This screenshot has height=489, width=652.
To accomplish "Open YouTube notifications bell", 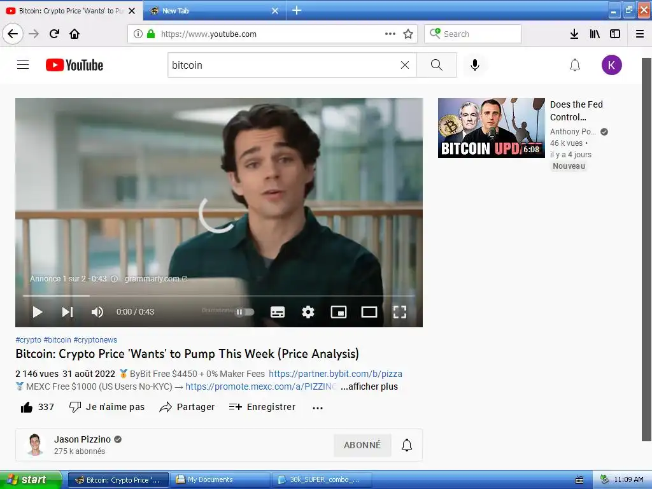I will click(575, 65).
